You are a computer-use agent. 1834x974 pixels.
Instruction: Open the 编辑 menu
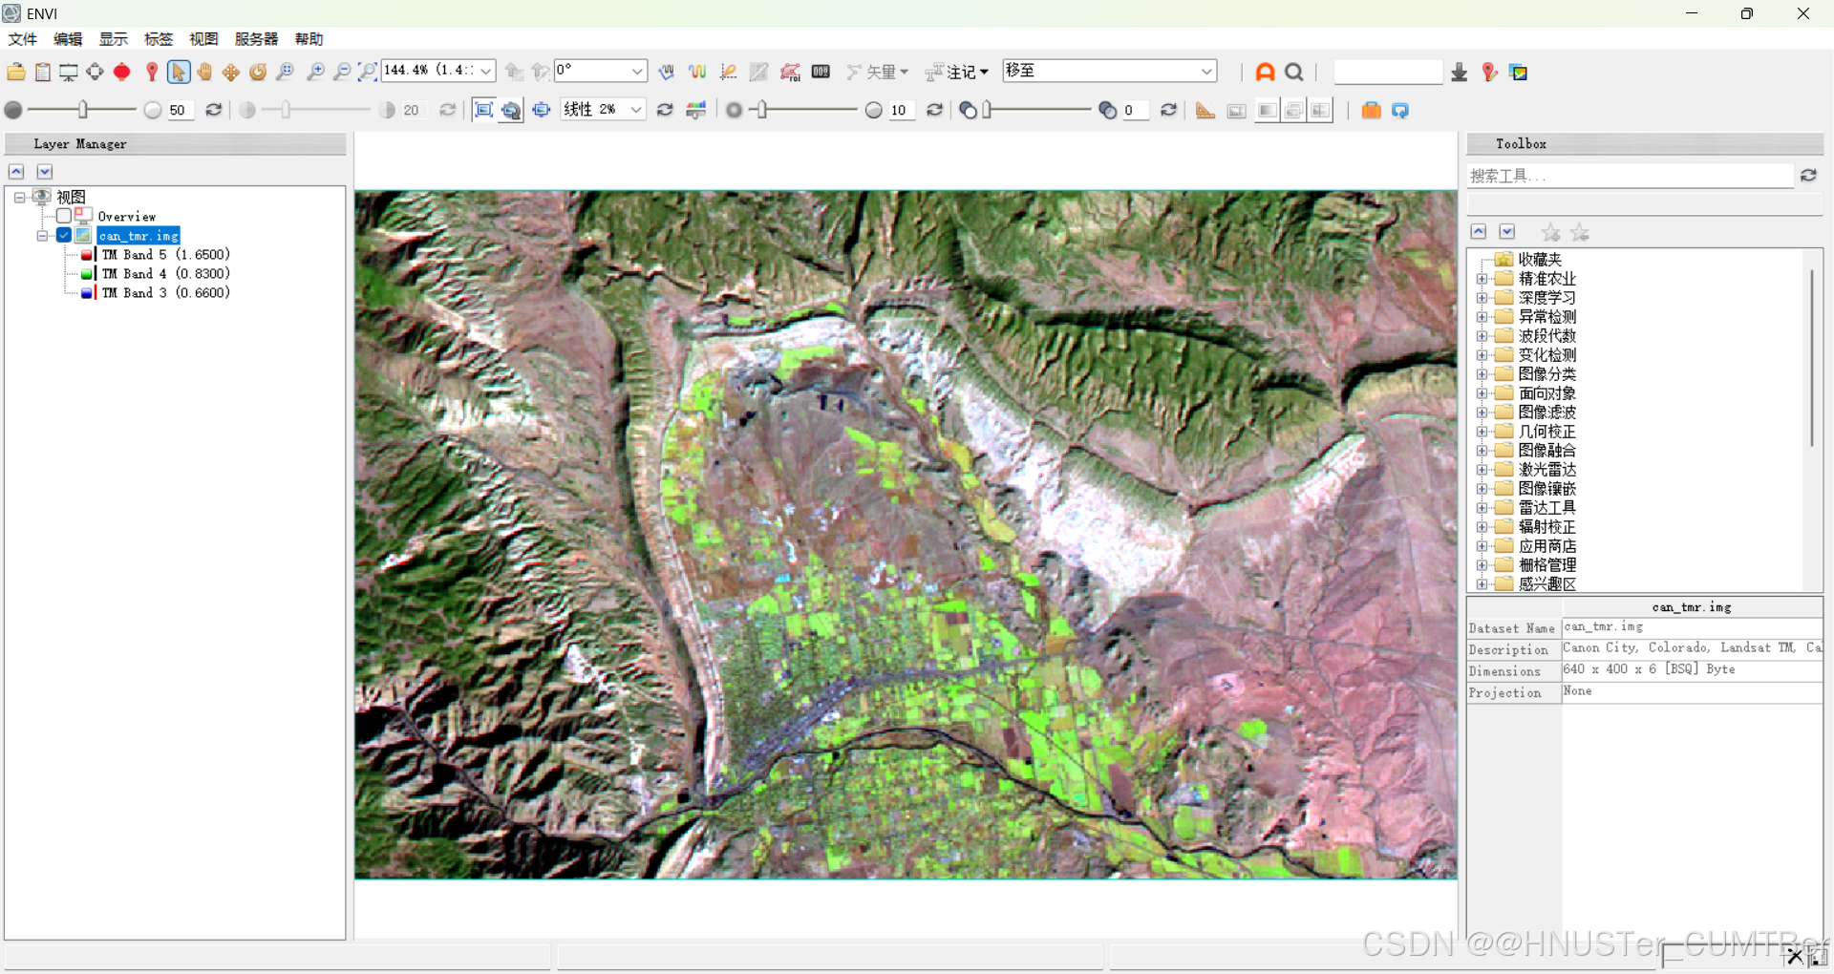pyautogui.click(x=68, y=39)
